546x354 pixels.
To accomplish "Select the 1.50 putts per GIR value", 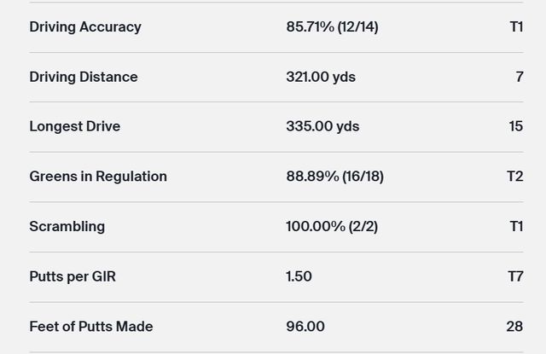I will [299, 276].
